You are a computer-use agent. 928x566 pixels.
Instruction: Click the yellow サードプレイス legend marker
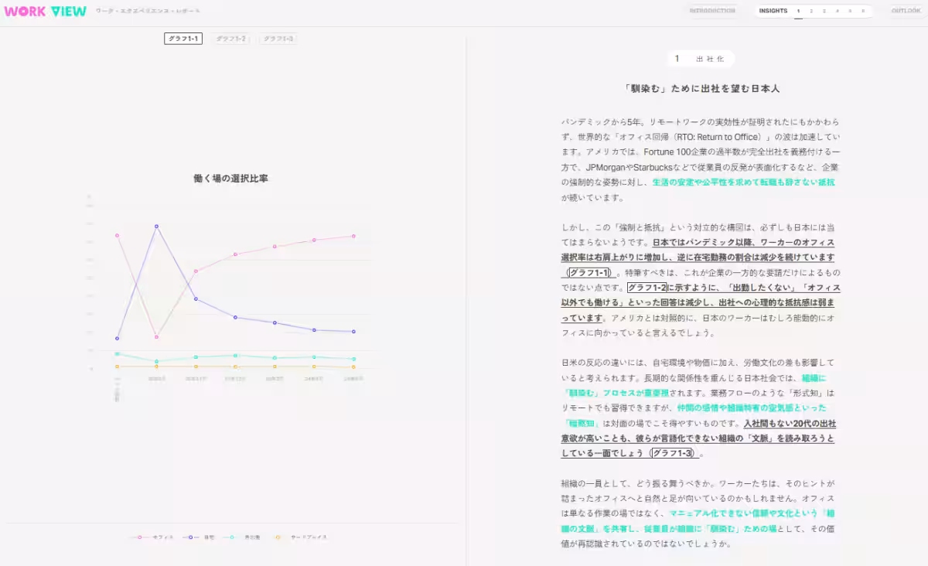tap(277, 537)
